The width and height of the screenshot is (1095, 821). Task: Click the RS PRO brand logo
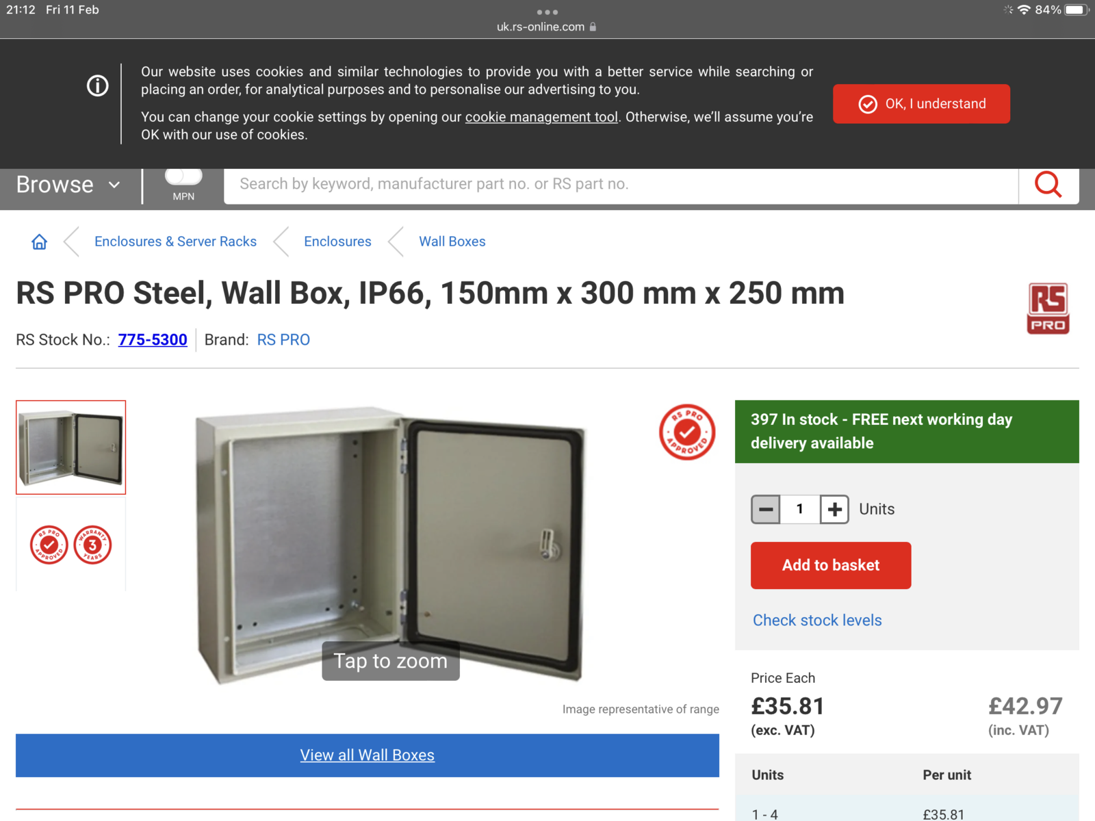tap(1048, 308)
